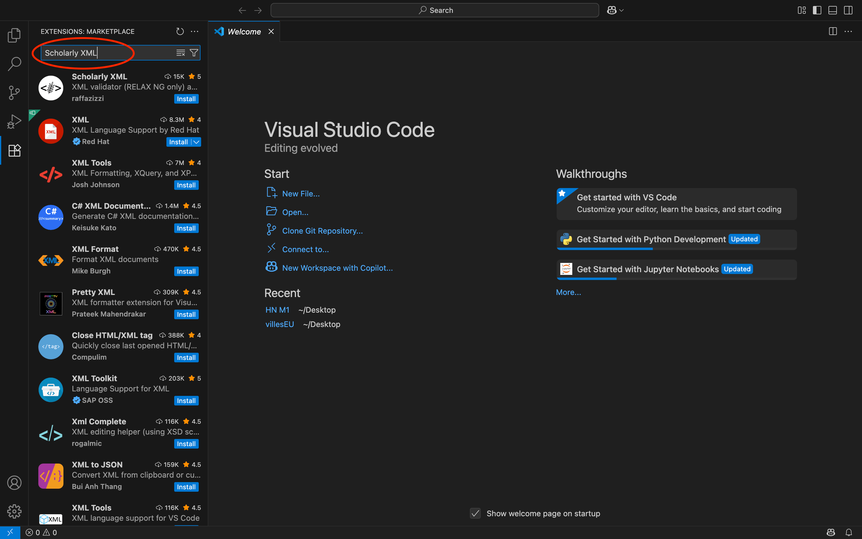Toggle the bottom panel visibility
The height and width of the screenshot is (539, 862).
click(832, 10)
